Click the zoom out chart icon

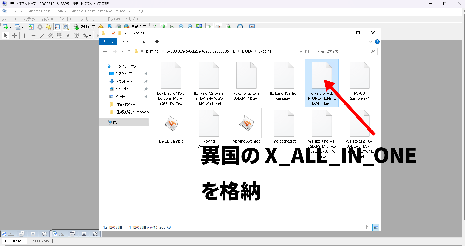190,27
